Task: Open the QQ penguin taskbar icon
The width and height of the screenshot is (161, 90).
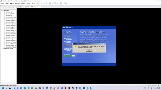Action: point(73,88)
